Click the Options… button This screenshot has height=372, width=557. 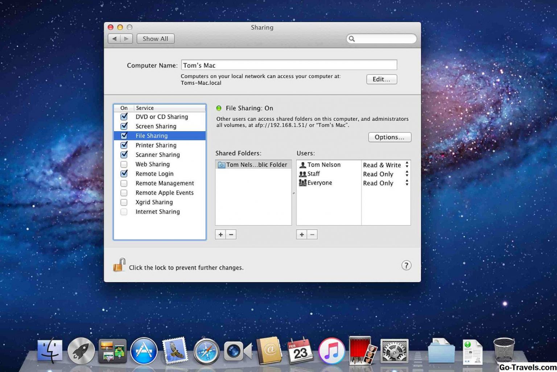tap(389, 137)
